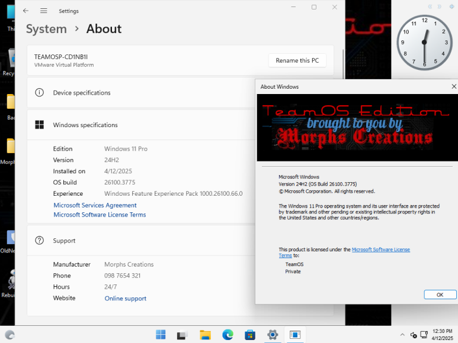Viewport: 458px width, 343px height.
Task: Click the System breadcrumb
Action: pyautogui.click(x=46, y=29)
